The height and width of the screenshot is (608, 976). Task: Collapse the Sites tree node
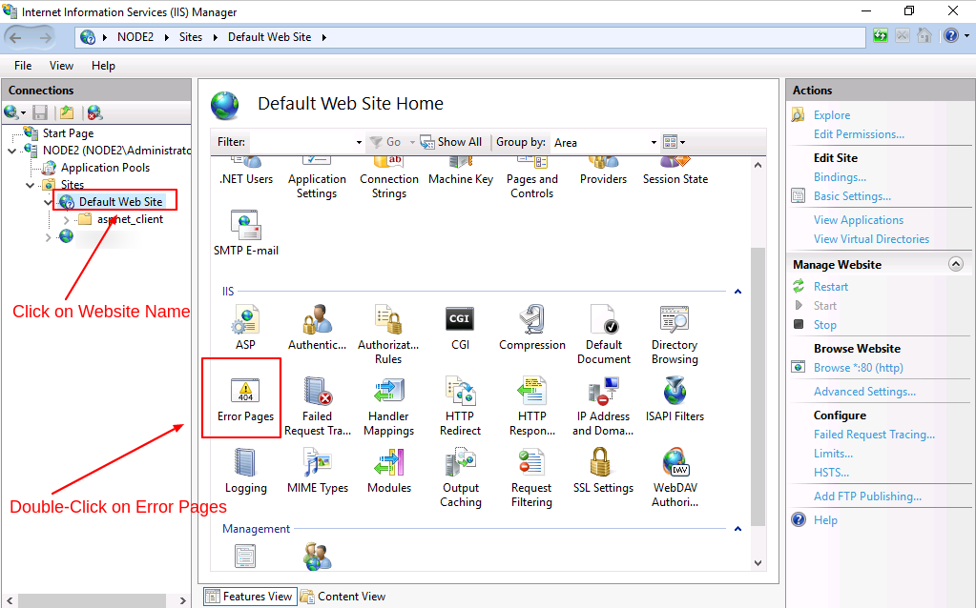coord(30,185)
